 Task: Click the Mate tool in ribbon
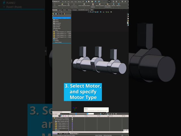click(68, 5)
